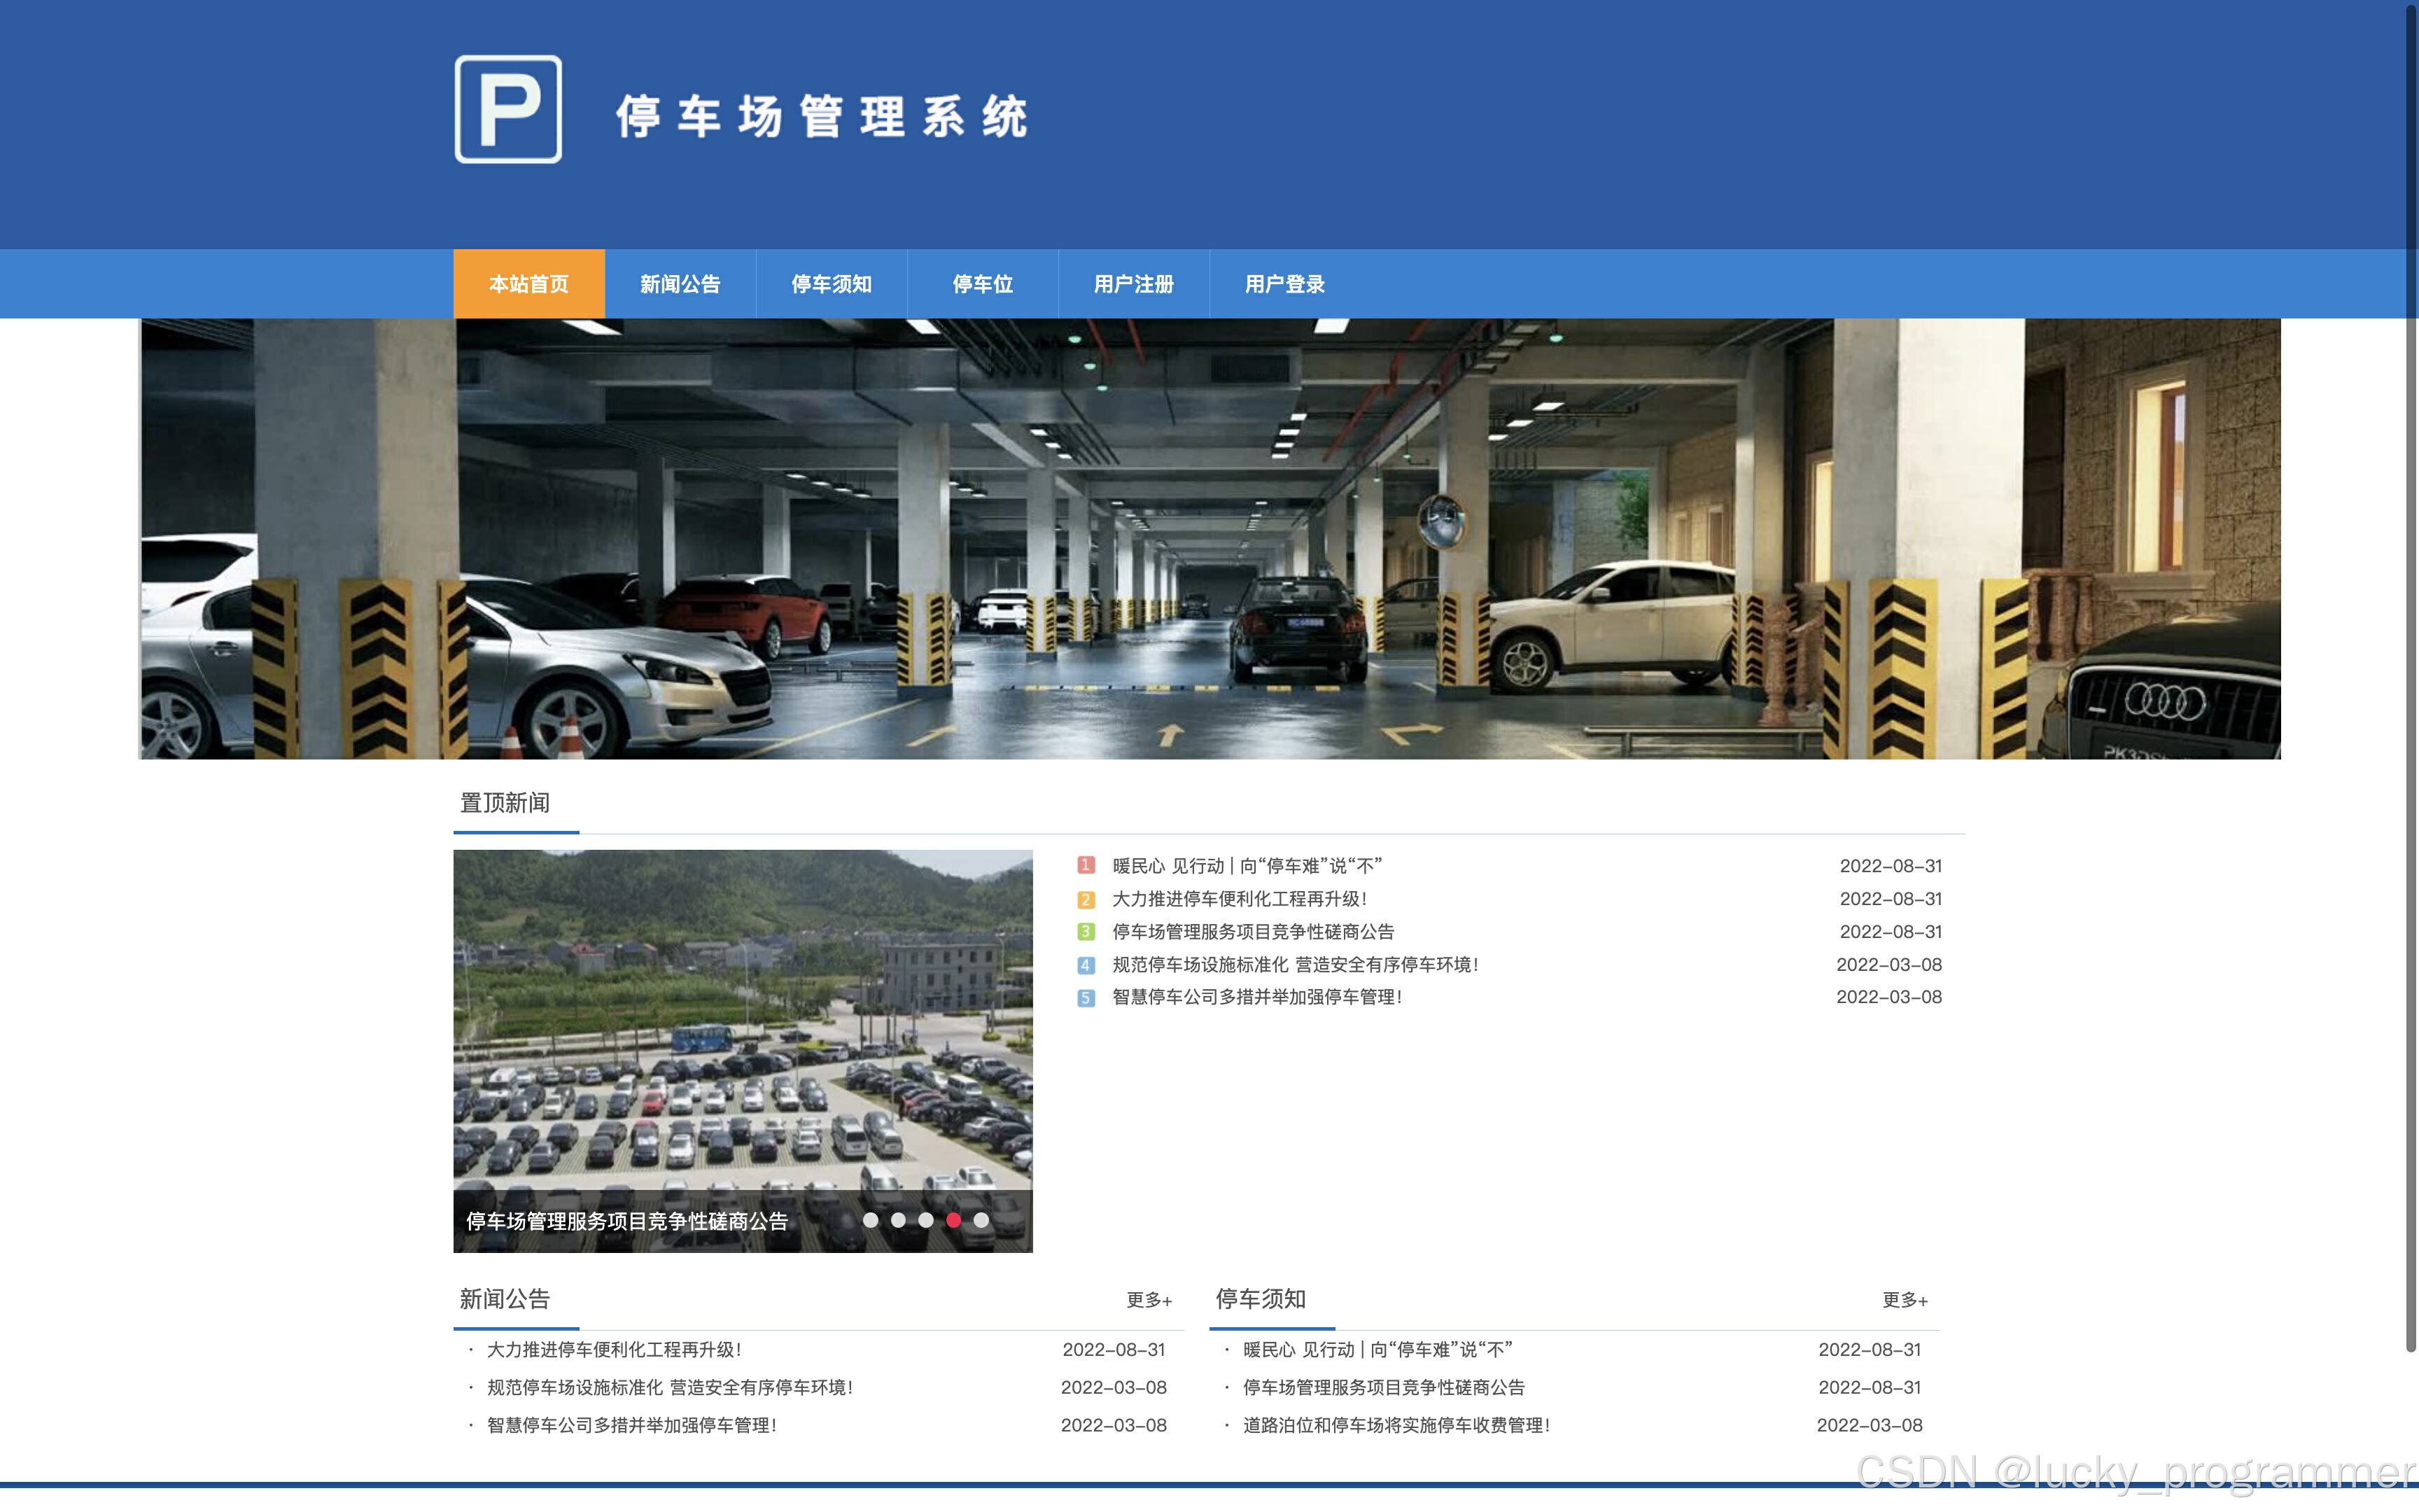Expand 更多+ in the 新闻公告 section

point(1149,1300)
